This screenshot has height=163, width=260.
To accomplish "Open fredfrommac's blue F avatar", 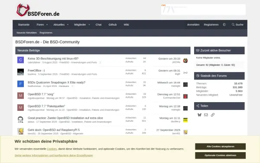I will coord(20,84).
